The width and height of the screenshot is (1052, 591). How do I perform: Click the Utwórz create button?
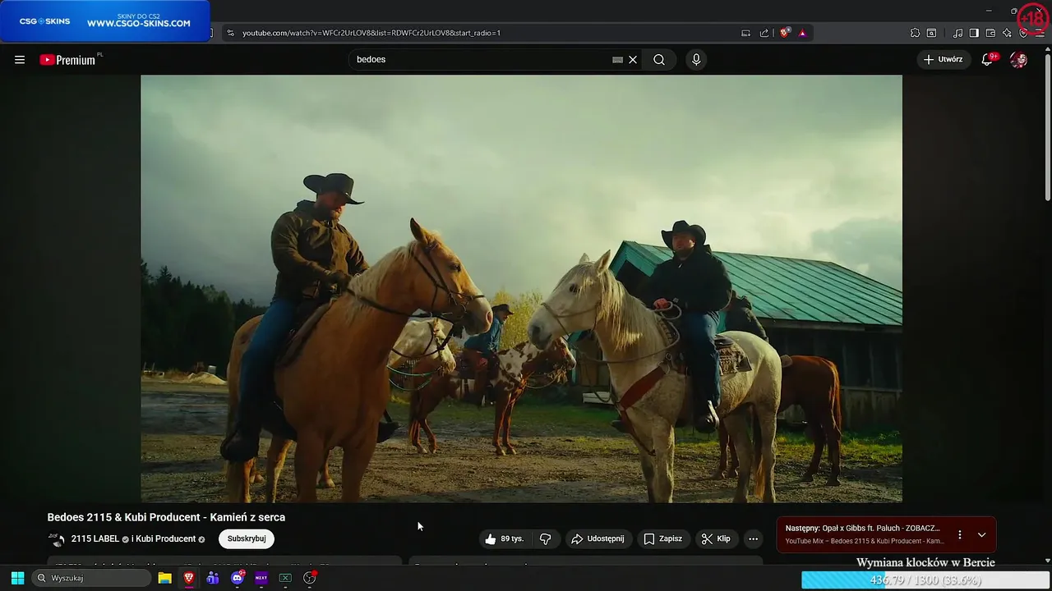tap(944, 60)
